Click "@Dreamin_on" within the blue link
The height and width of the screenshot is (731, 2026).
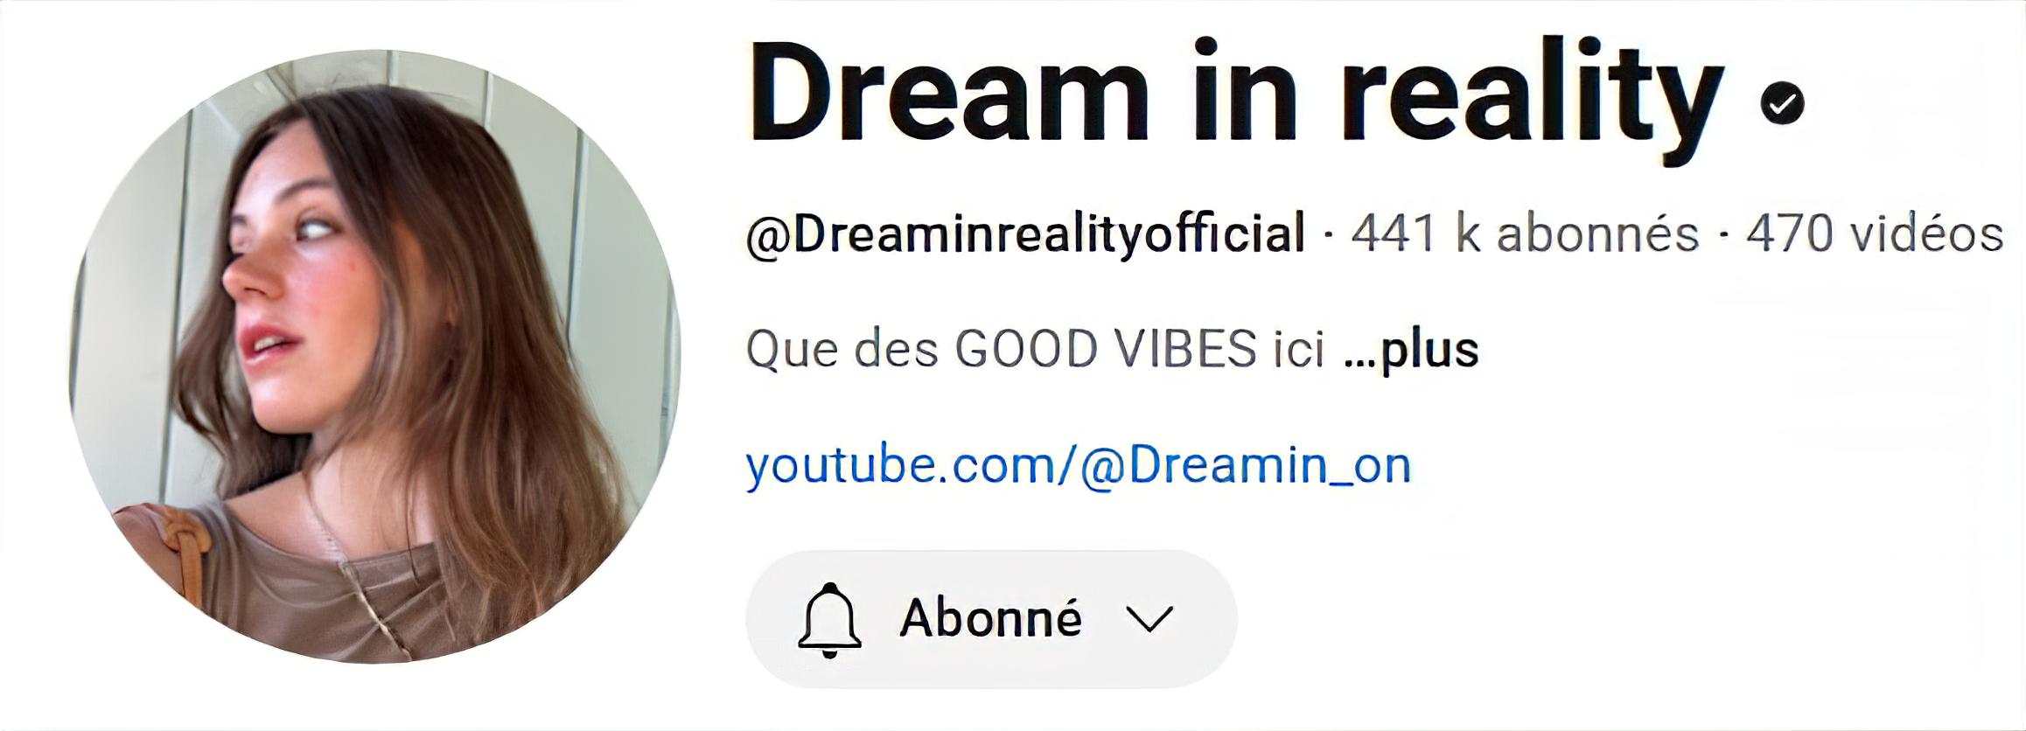tap(1246, 464)
